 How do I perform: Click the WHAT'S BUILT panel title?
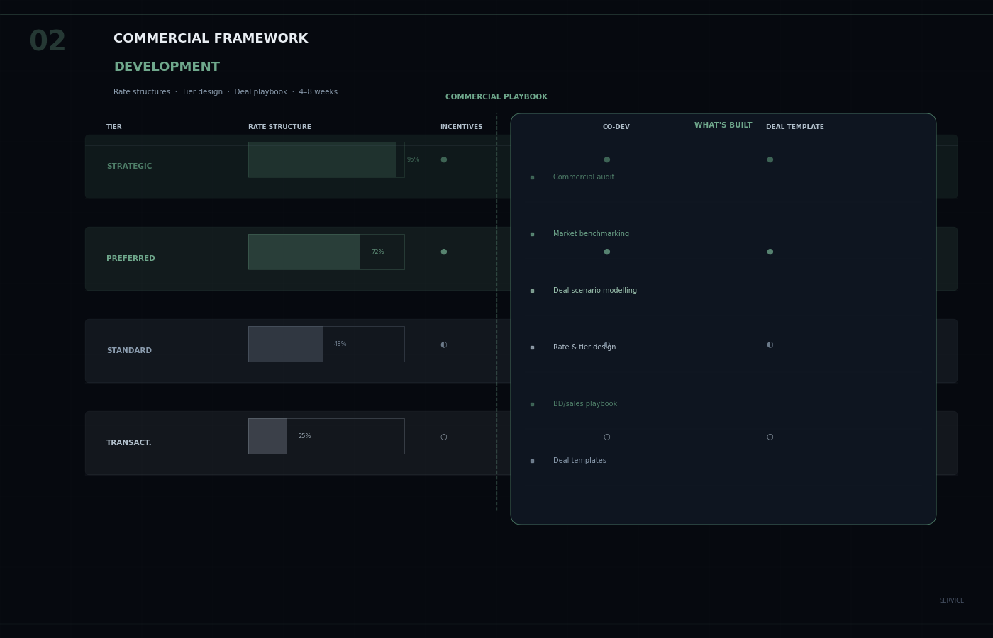click(x=723, y=125)
